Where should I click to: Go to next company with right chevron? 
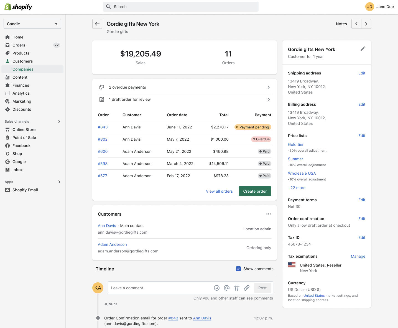(x=366, y=24)
